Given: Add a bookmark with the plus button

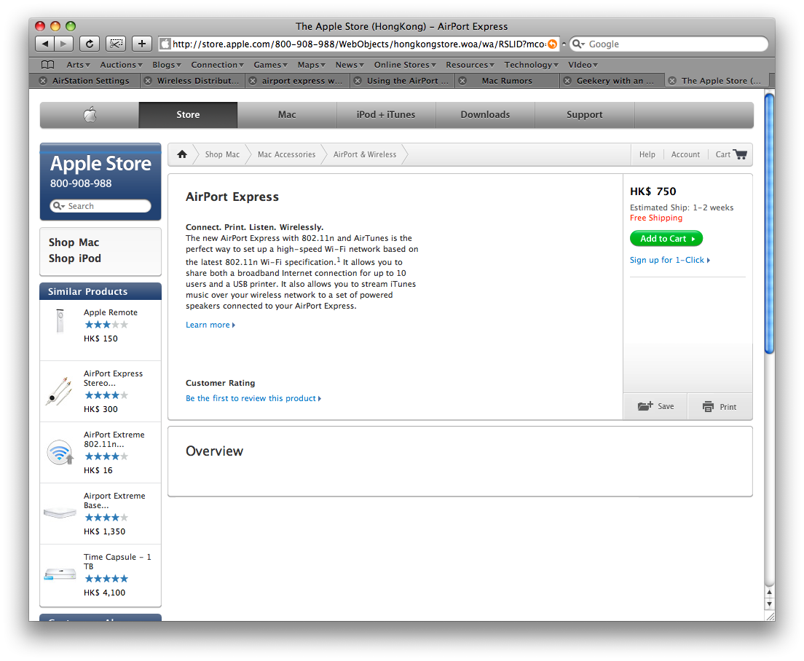Looking at the screenshot, I should coord(142,44).
